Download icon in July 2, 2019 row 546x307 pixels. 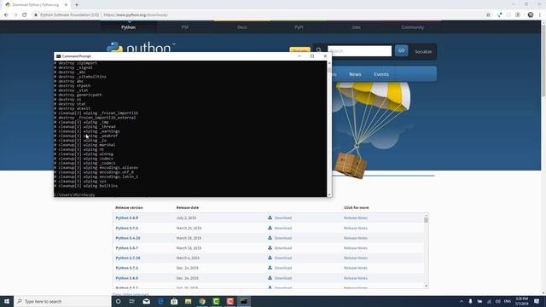click(270, 217)
